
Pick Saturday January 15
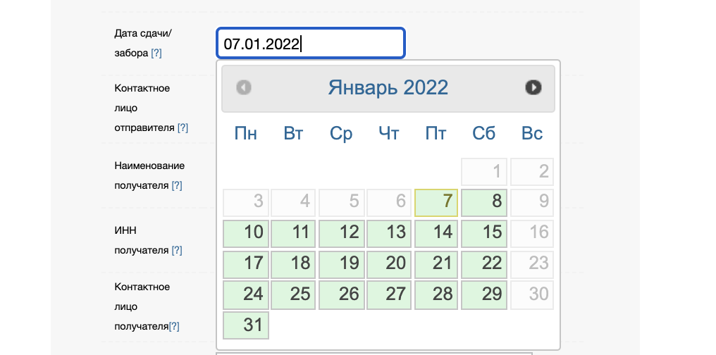(484, 233)
